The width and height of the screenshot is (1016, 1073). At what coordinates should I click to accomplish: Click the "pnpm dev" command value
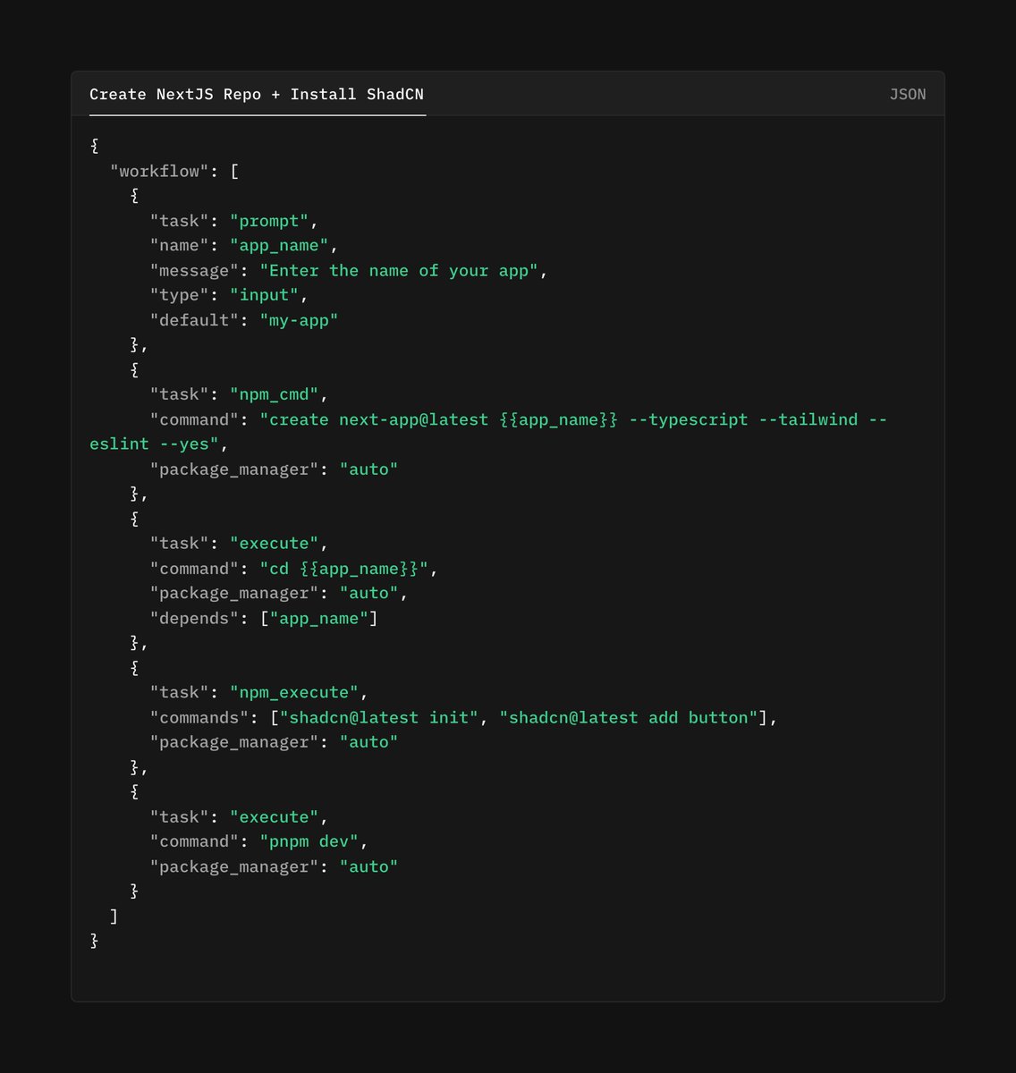click(309, 841)
